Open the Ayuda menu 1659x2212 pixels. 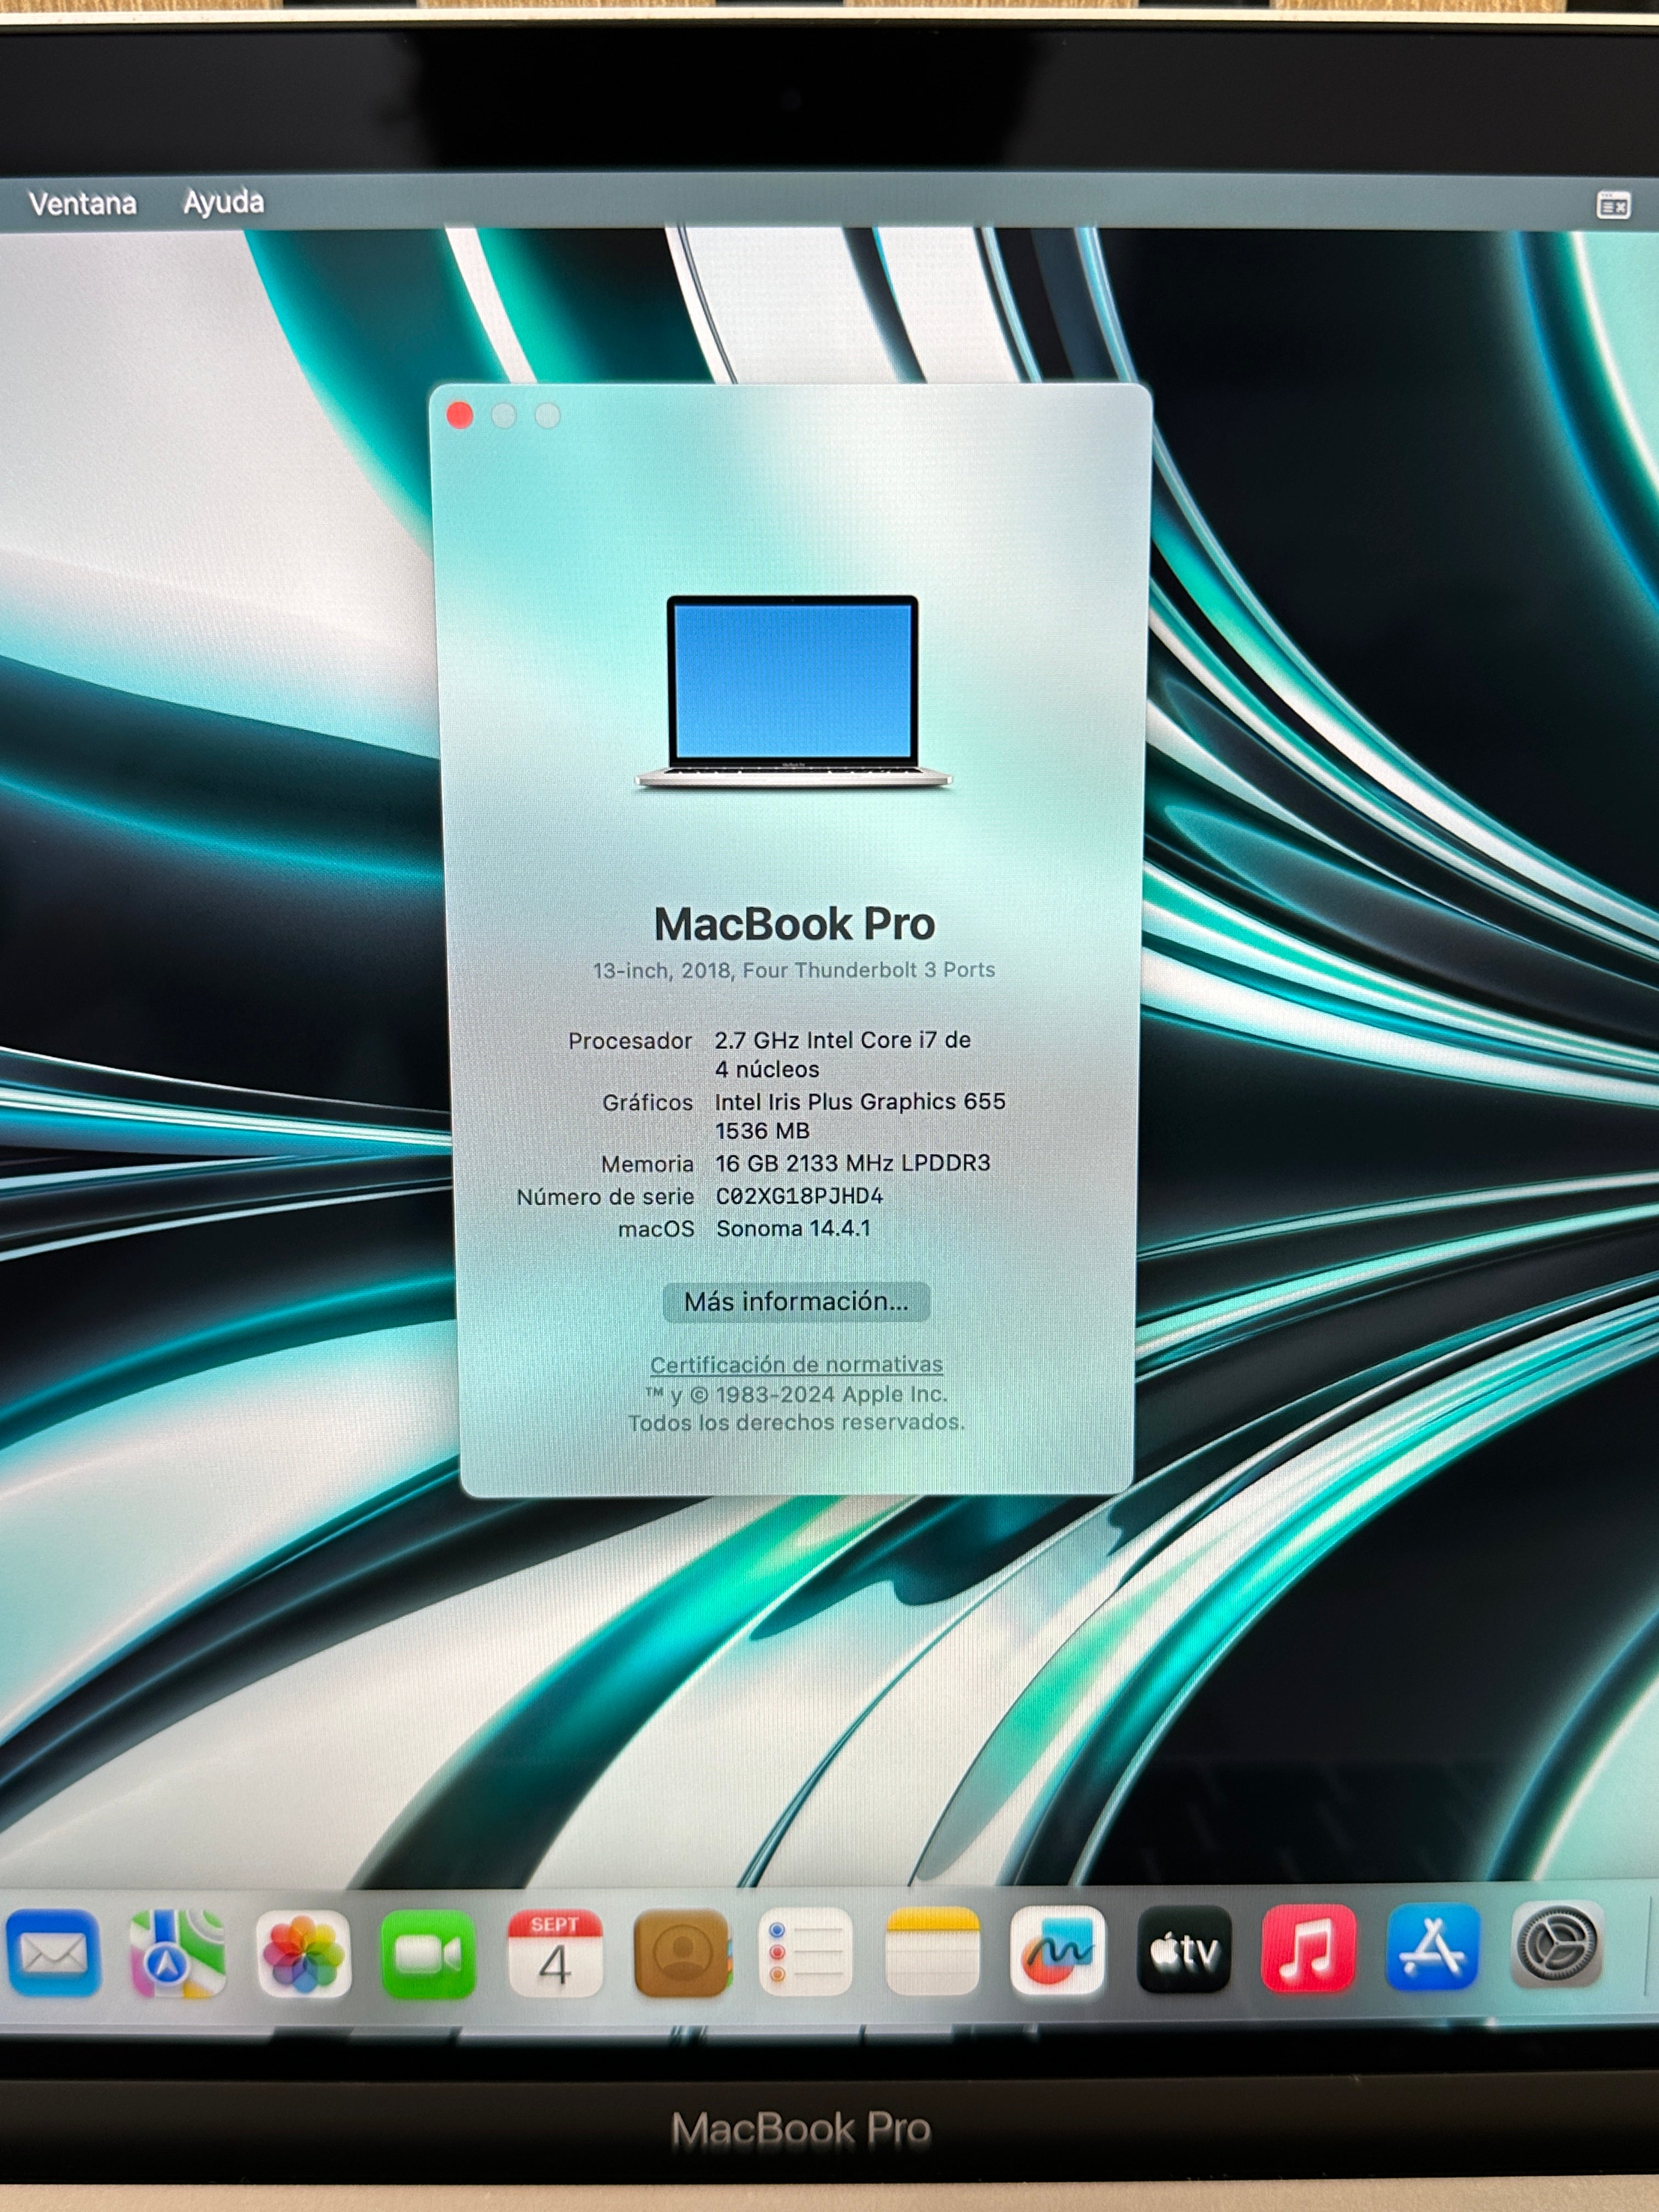coord(224,202)
